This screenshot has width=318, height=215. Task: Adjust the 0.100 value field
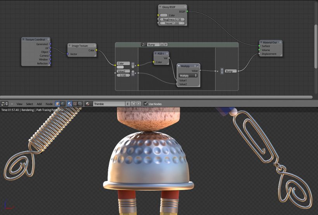(x=123, y=75)
